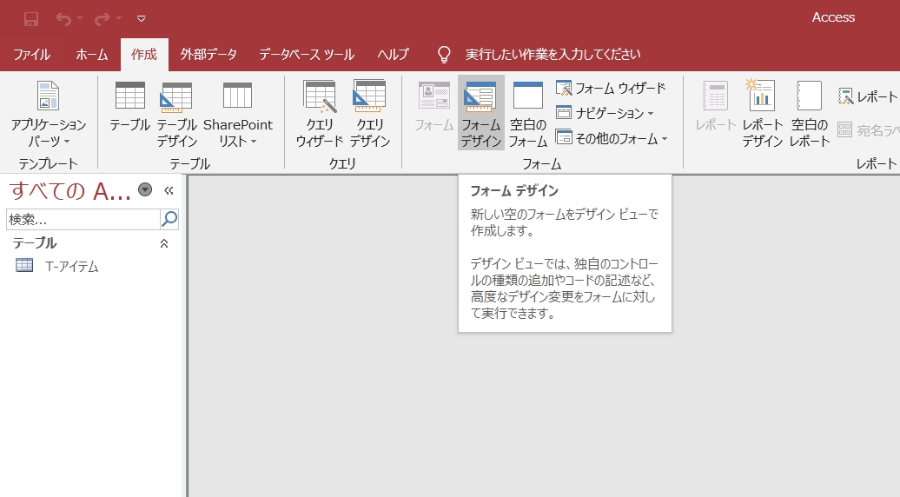900x497 pixels.
Task: Open the ナビゲーション dropdown
Action: [605, 113]
